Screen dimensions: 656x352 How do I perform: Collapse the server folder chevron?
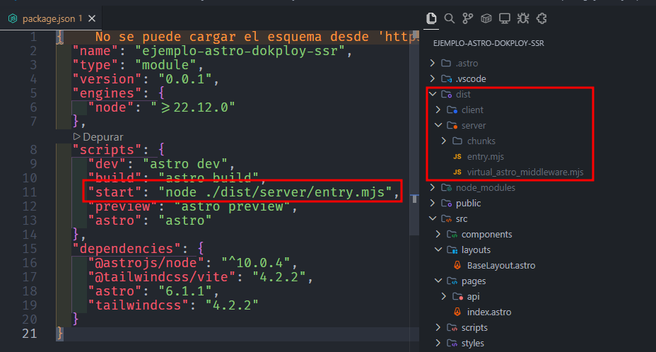[438, 125]
